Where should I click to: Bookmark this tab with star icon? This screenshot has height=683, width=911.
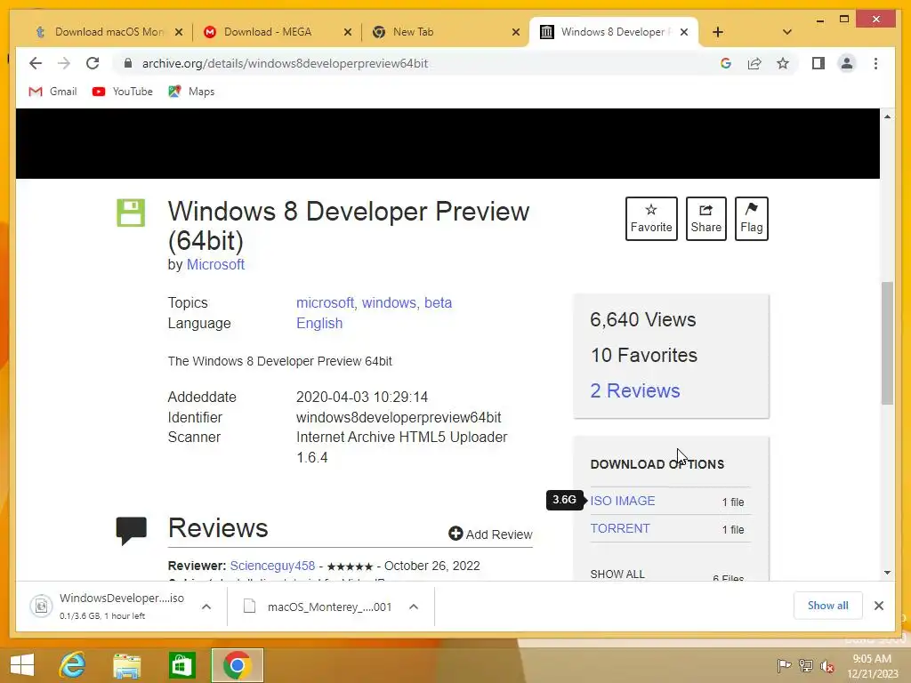(x=783, y=63)
